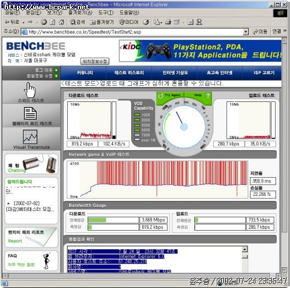Open the 벤치비 해외 리포트 Report panel
290x288 pixels.
[31, 237]
